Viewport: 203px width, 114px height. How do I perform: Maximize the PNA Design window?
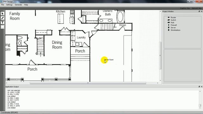193,1
